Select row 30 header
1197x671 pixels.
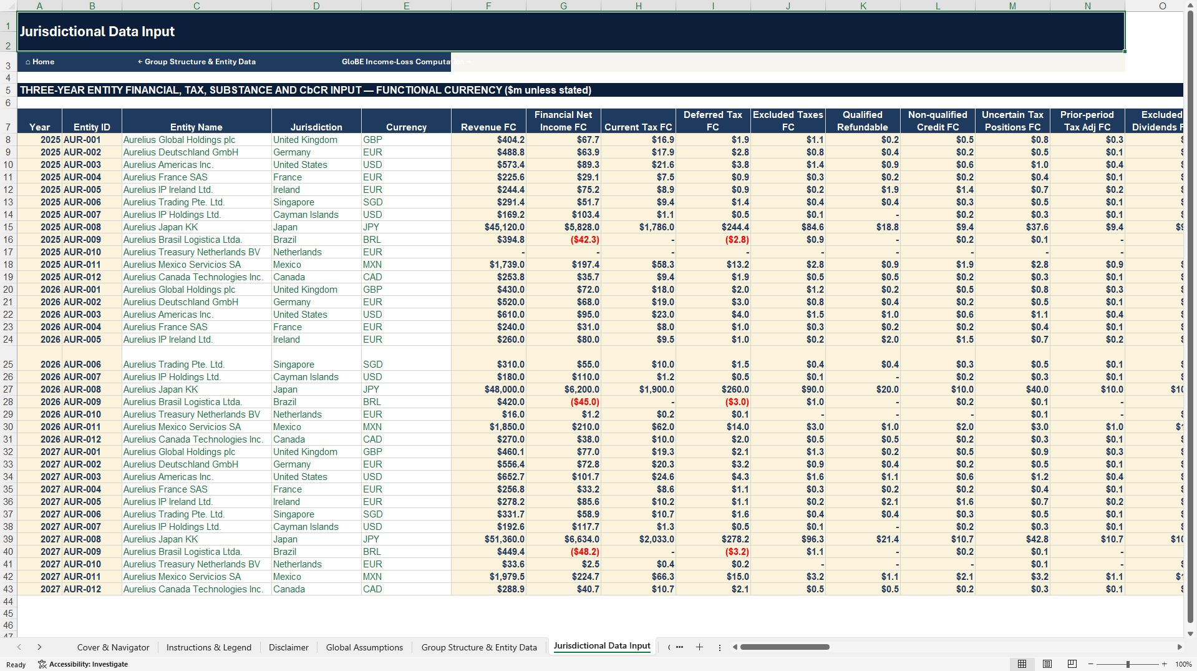pyautogui.click(x=8, y=427)
